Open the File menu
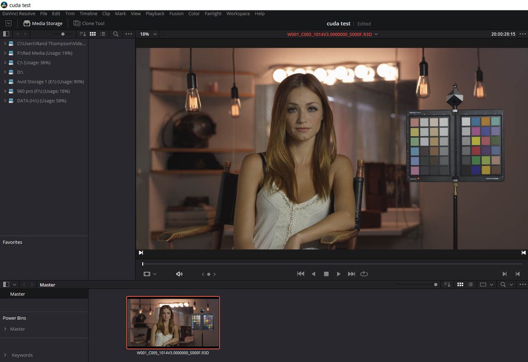The width and height of the screenshot is (528, 362). point(43,14)
